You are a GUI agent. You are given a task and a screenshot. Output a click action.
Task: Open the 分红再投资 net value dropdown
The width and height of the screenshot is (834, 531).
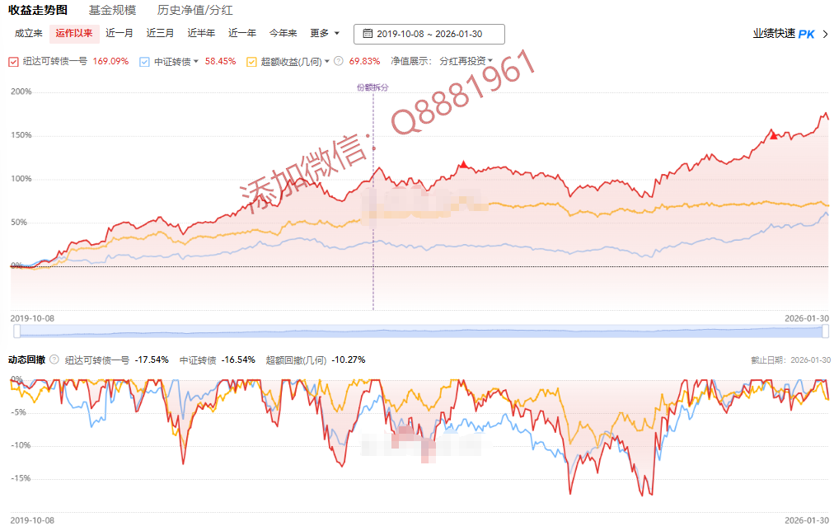pos(466,61)
